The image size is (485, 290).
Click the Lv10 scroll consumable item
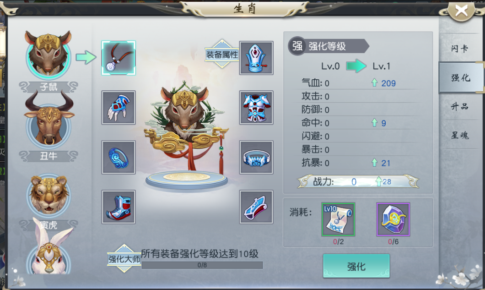tap(338, 219)
